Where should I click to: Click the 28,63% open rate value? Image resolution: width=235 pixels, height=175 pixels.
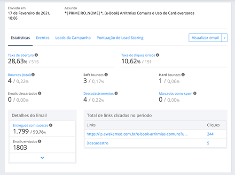[x=17, y=61]
